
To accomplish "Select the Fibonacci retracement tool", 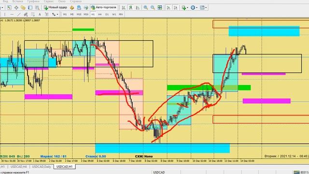I will pos(33,14).
